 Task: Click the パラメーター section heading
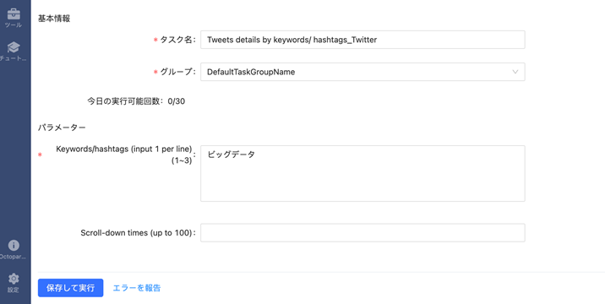click(62, 128)
